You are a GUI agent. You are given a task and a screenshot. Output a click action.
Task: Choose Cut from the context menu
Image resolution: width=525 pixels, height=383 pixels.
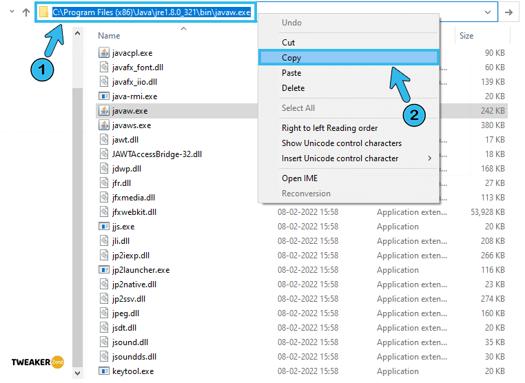[348, 43]
